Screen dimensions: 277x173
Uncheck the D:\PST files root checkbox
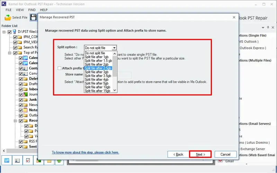(x=10, y=32)
